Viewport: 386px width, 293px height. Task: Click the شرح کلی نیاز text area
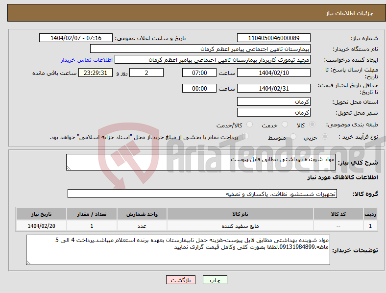pyautogui.click(x=201, y=162)
